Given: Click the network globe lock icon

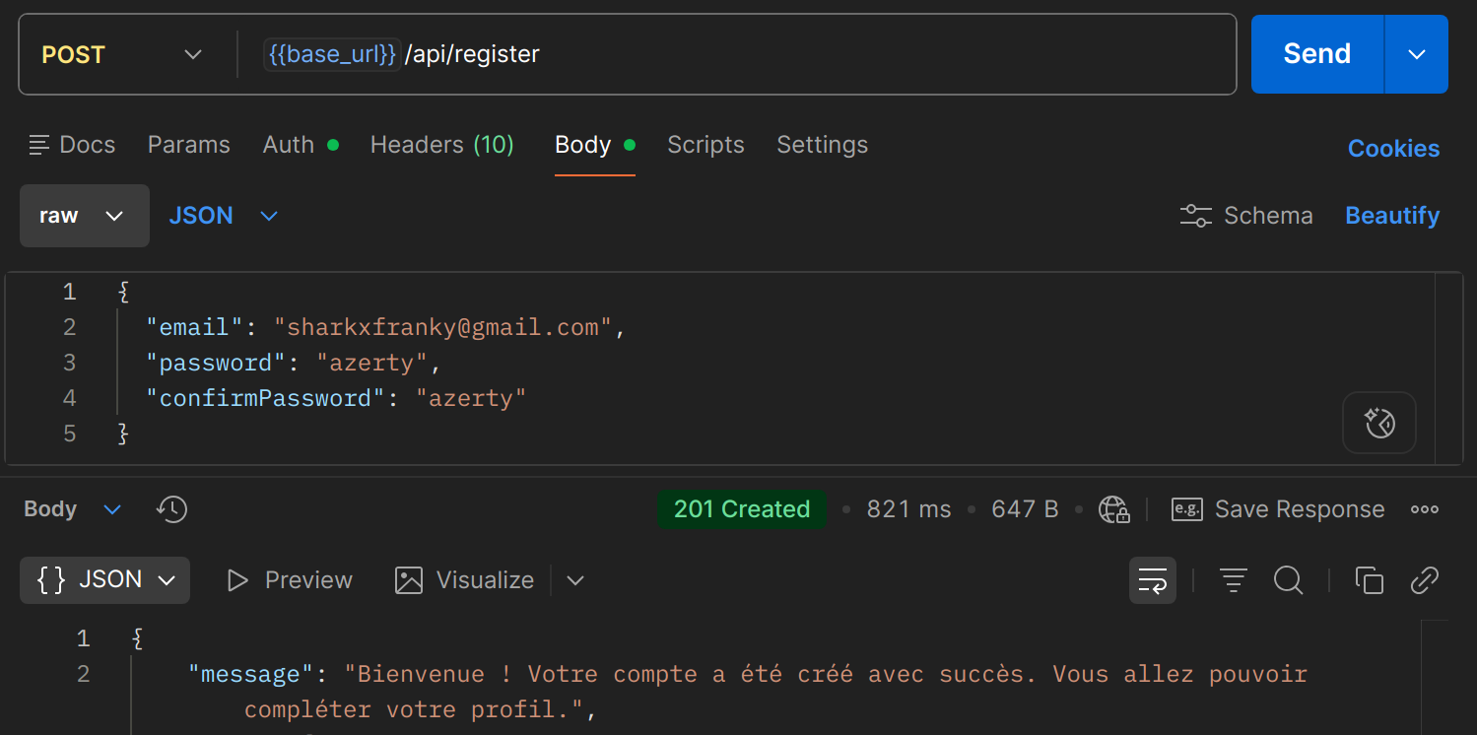Looking at the screenshot, I should [1114, 509].
